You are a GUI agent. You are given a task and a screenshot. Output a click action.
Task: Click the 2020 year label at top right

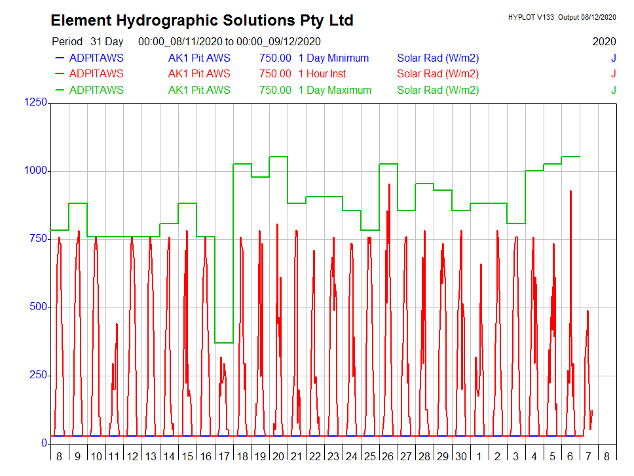tap(604, 41)
